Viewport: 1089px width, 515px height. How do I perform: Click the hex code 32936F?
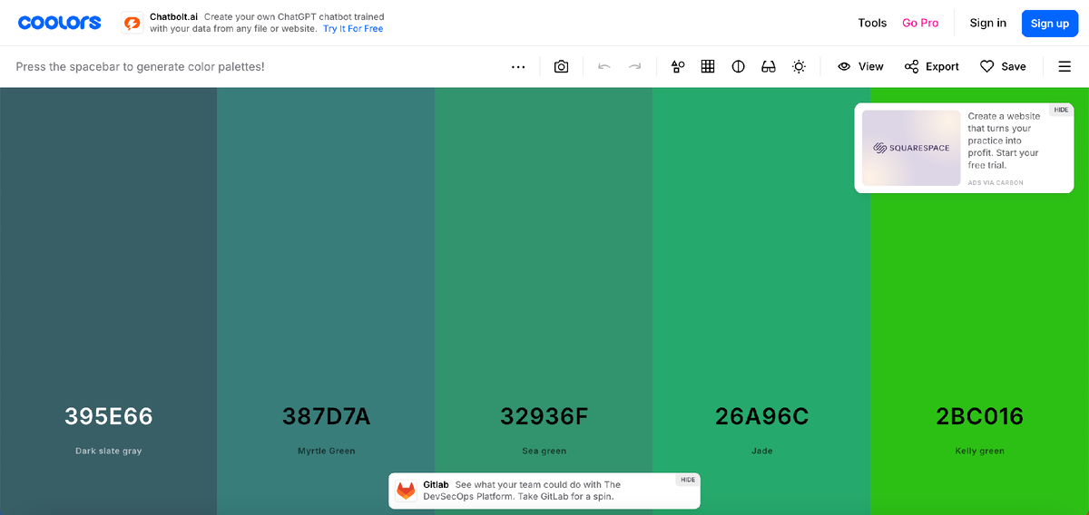pyautogui.click(x=544, y=417)
